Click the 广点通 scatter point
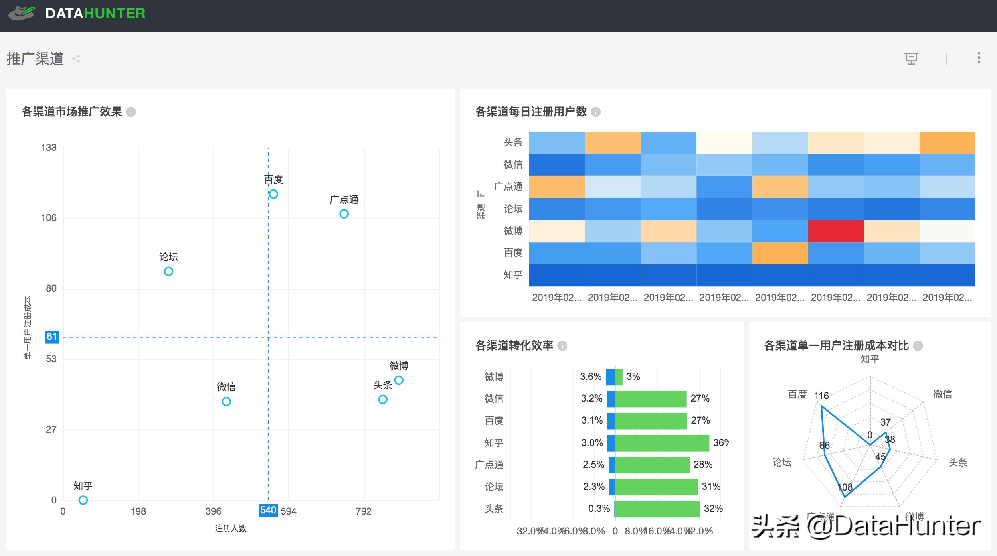This screenshot has height=556, width=997. point(344,214)
